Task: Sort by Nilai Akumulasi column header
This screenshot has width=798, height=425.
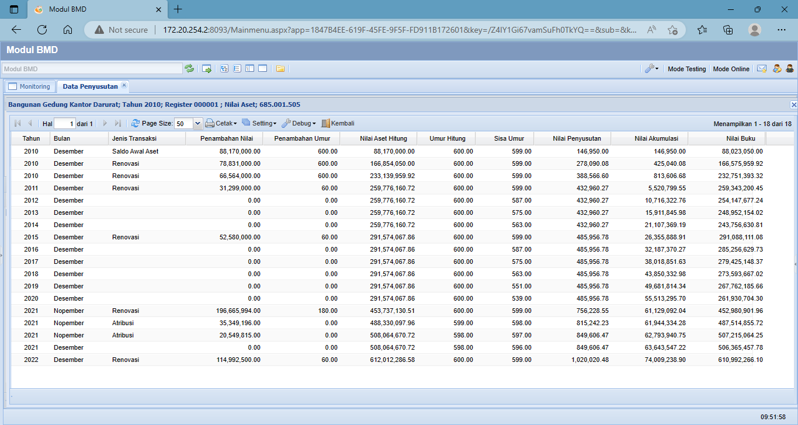Action: (649, 138)
